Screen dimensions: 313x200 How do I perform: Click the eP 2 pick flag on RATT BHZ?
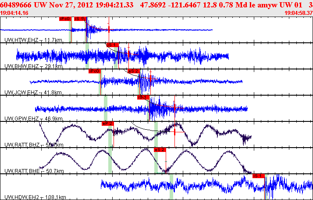tap(108, 124)
